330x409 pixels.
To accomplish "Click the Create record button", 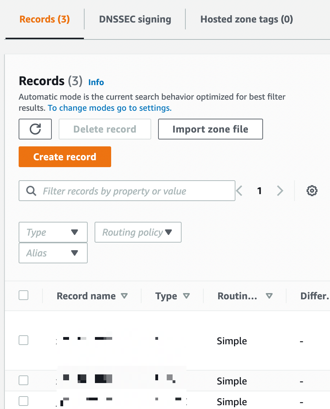I will pos(65,157).
